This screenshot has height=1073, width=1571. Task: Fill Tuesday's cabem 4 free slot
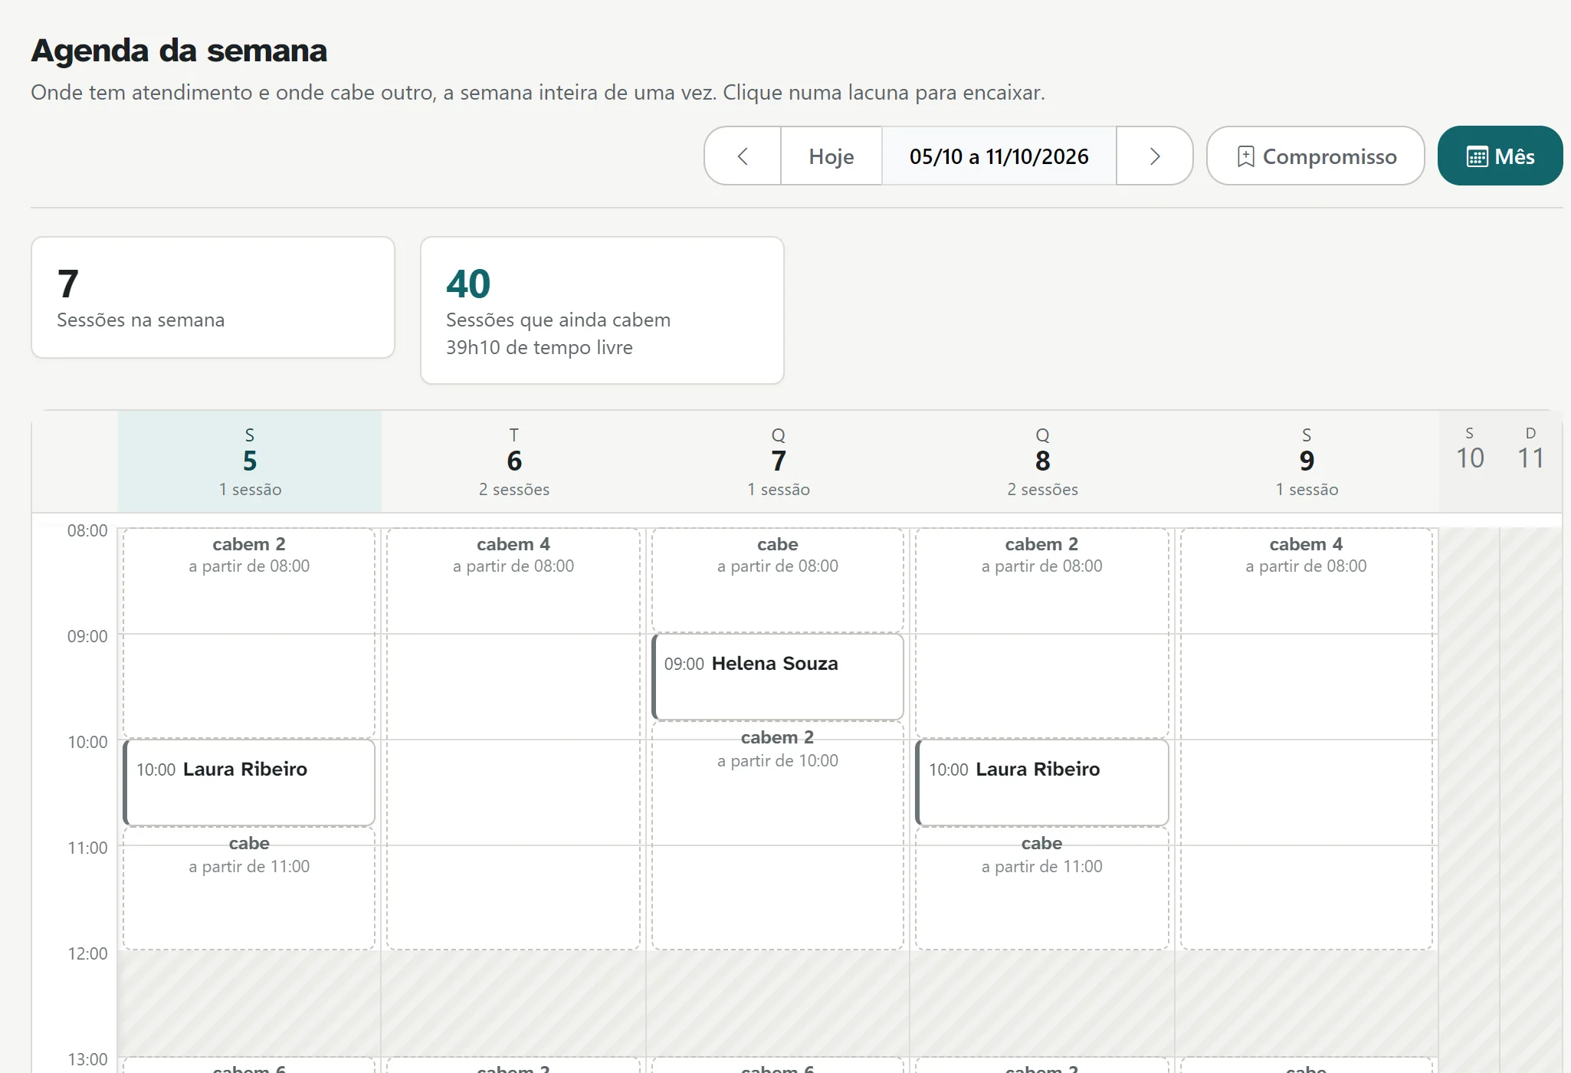513,739
